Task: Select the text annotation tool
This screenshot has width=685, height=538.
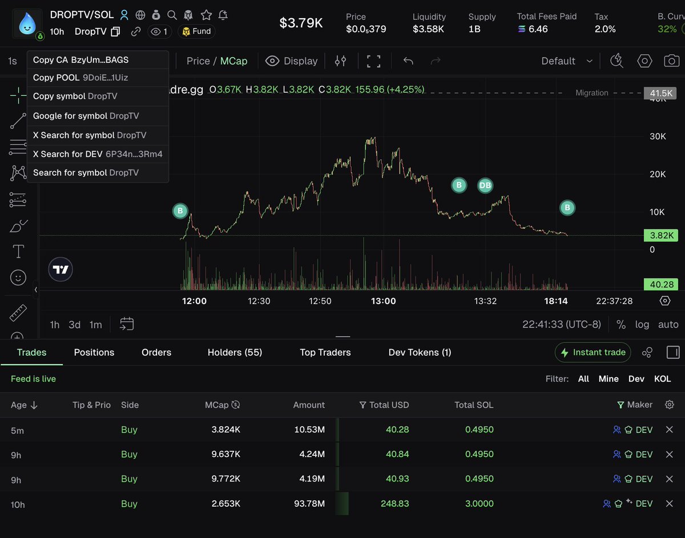Action: [x=18, y=252]
